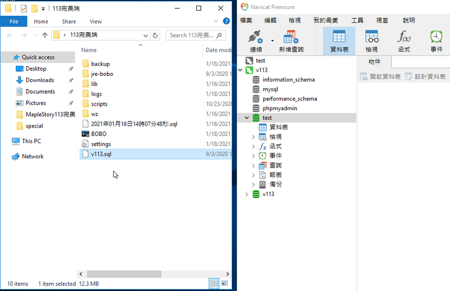Viewport: 450px width, 291px height.
Task: Open the 檔案 menu in Navicat
Action: pos(246,20)
